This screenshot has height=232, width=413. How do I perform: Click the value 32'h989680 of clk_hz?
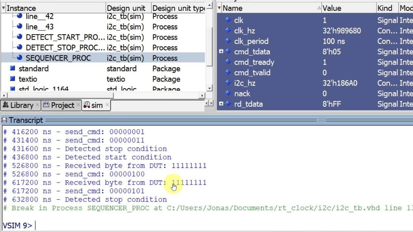tap(342, 31)
